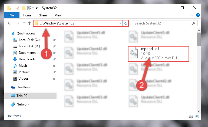Open the Customize Quick Access Toolbar dropdown

[37, 8]
